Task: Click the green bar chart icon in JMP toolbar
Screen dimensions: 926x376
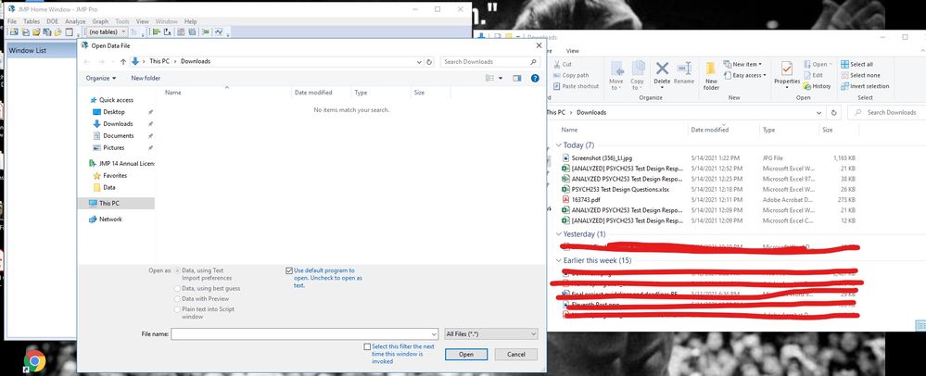Action: coord(157,31)
